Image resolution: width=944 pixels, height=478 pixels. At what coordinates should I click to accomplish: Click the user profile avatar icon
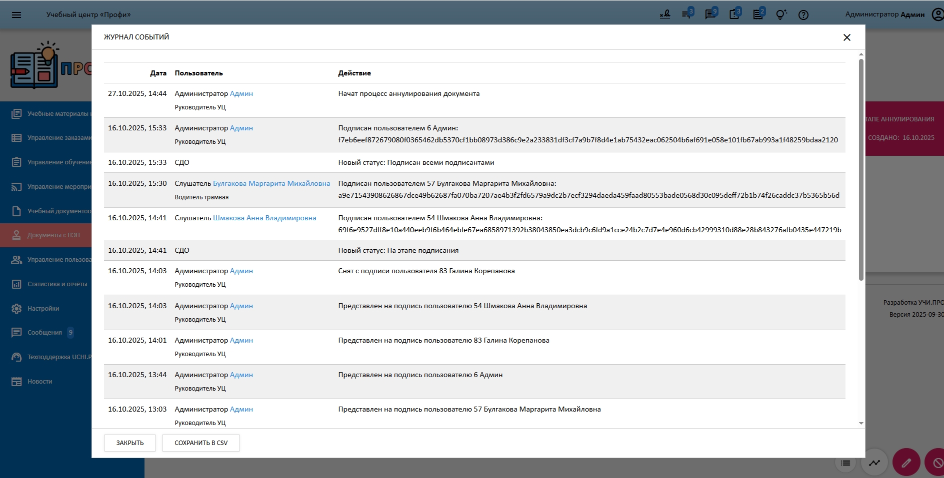tap(937, 14)
